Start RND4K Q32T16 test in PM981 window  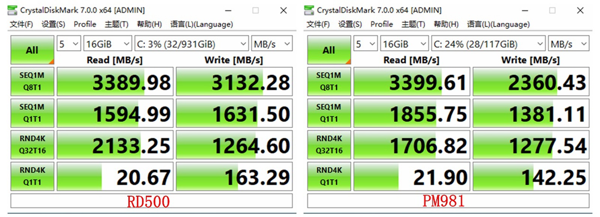tap(329, 145)
